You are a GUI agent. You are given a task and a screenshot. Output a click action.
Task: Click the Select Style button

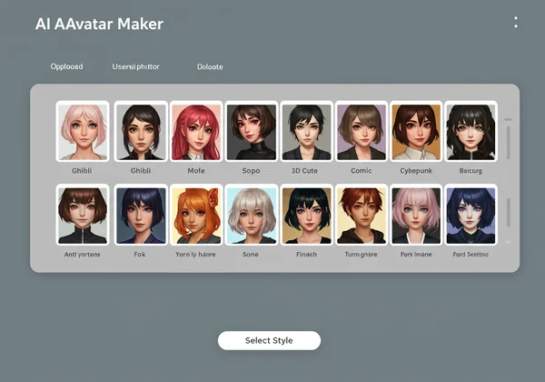coord(269,340)
